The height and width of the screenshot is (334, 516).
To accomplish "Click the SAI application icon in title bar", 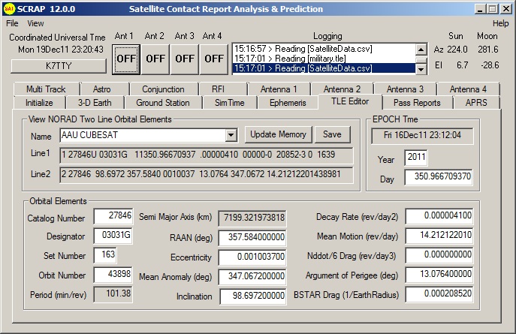I will click(9, 9).
